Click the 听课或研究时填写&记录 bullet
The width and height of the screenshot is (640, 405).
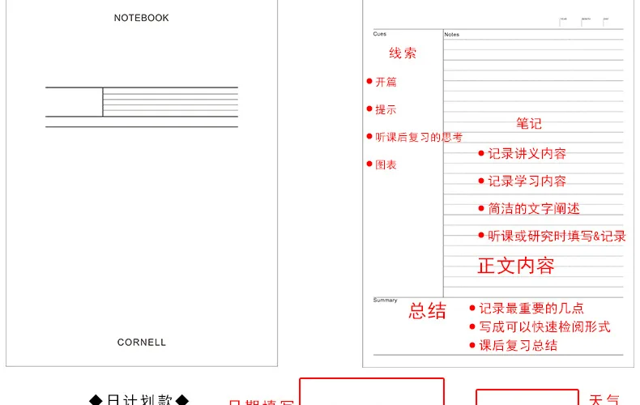coord(552,236)
